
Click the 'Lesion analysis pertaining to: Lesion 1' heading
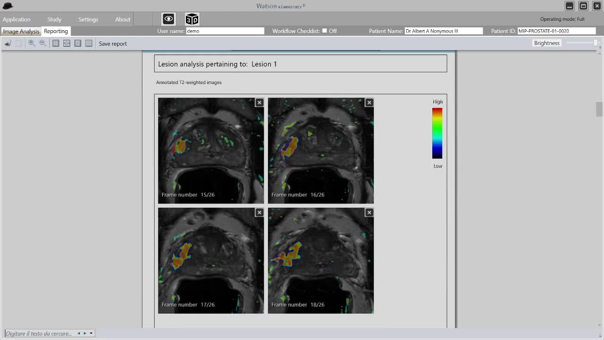point(218,64)
